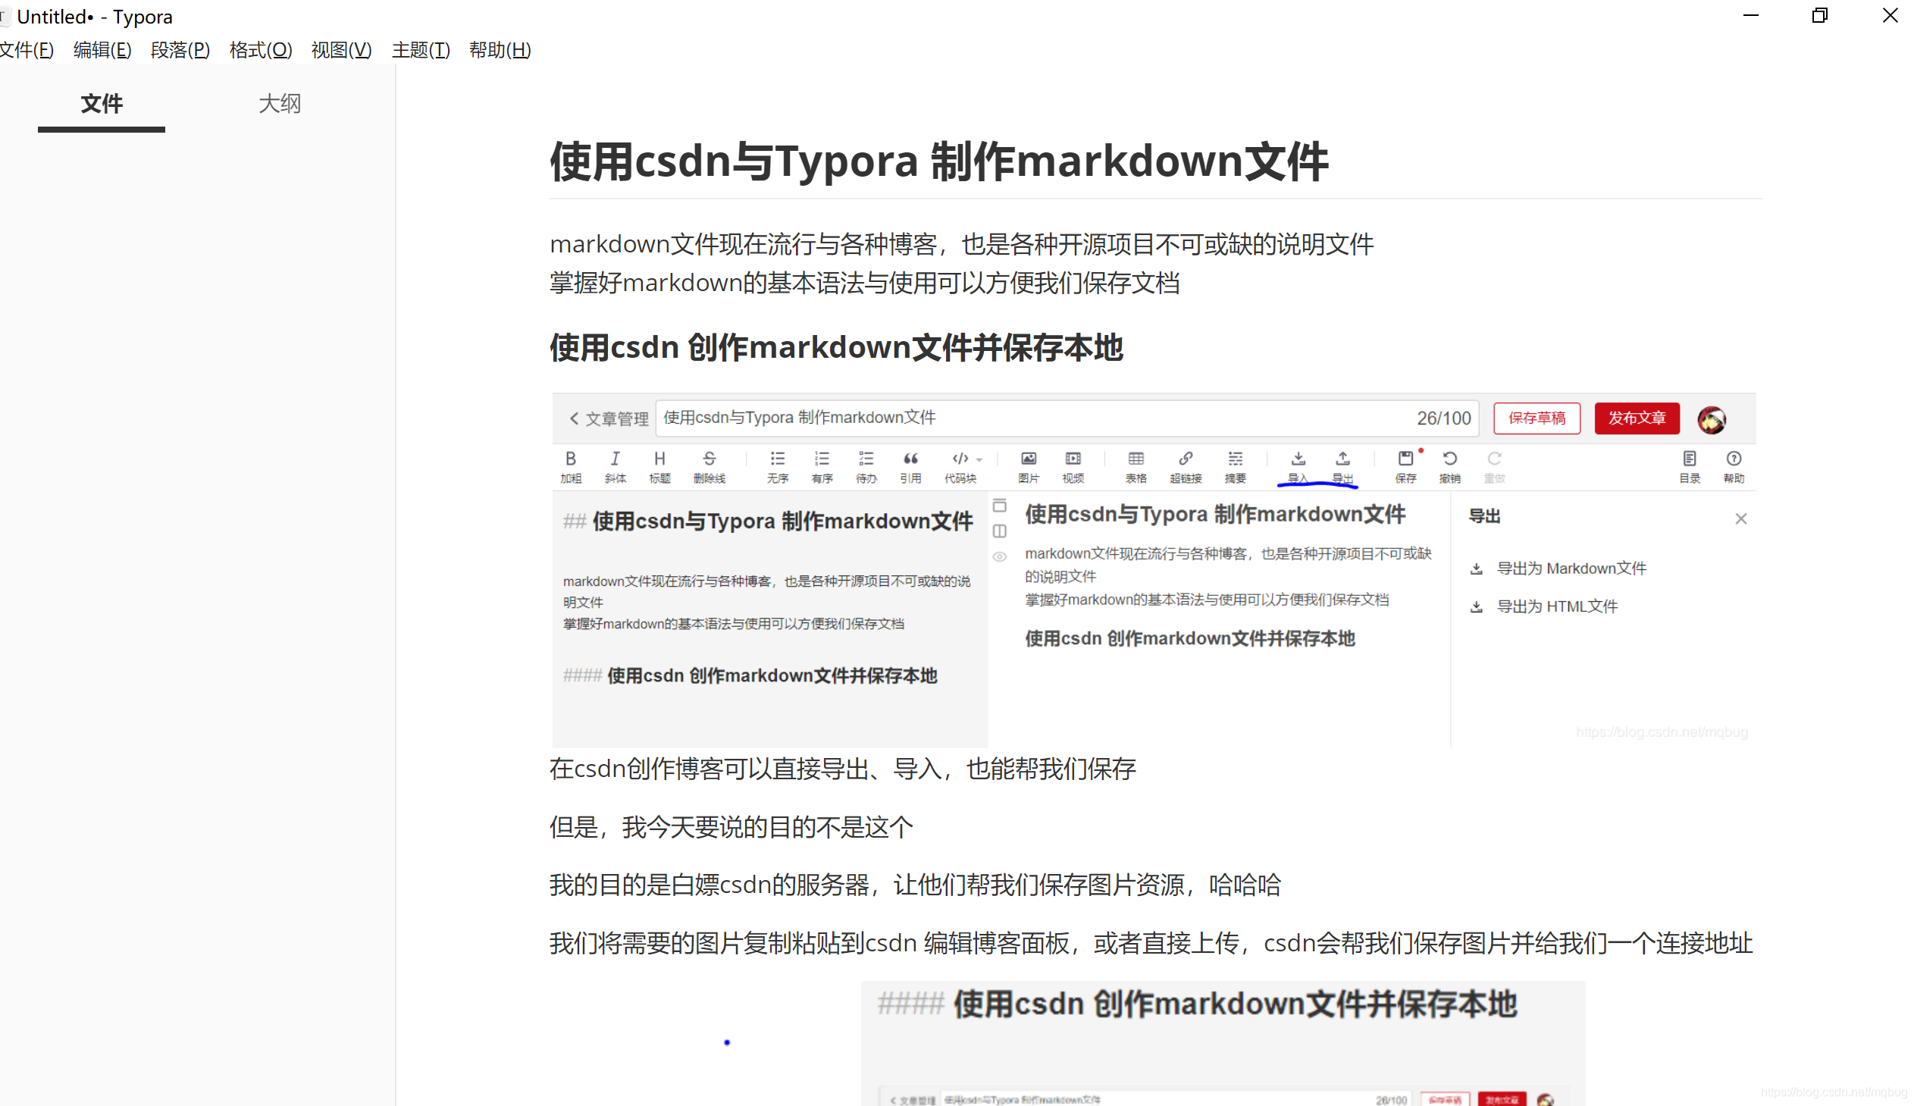
Task: Click 导出为 Markdown文件 option
Action: tap(1558, 569)
